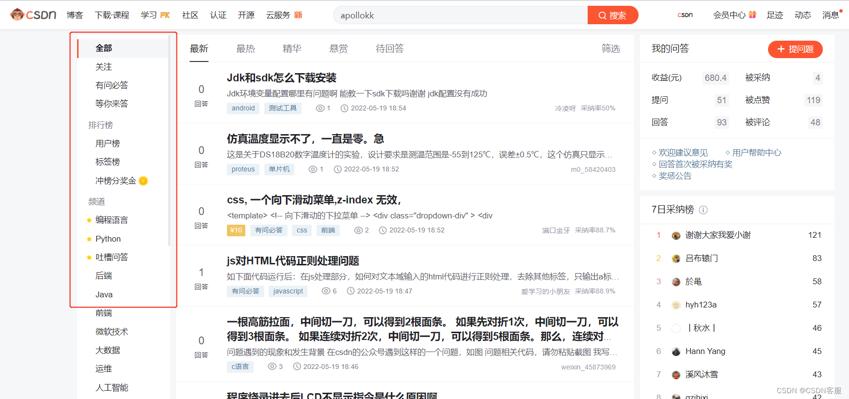The width and height of the screenshot is (849, 399).
Task: Select 等你来答 in the left sidebar
Action: pyautogui.click(x=112, y=103)
